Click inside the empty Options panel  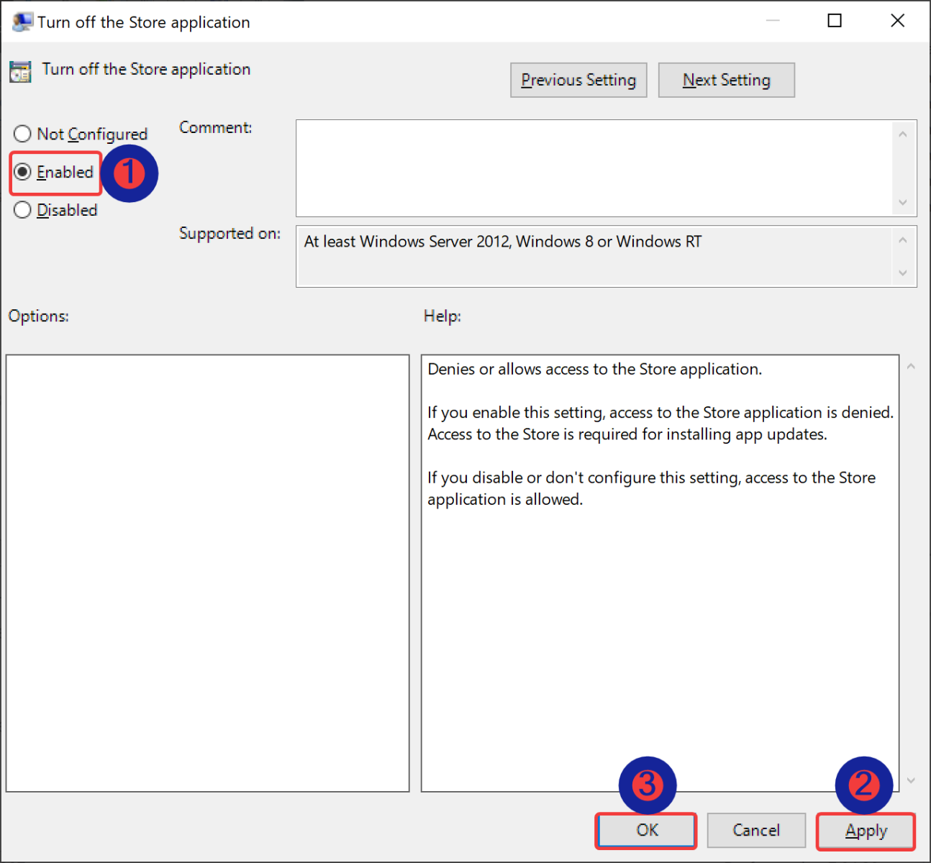pyautogui.click(x=207, y=572)
